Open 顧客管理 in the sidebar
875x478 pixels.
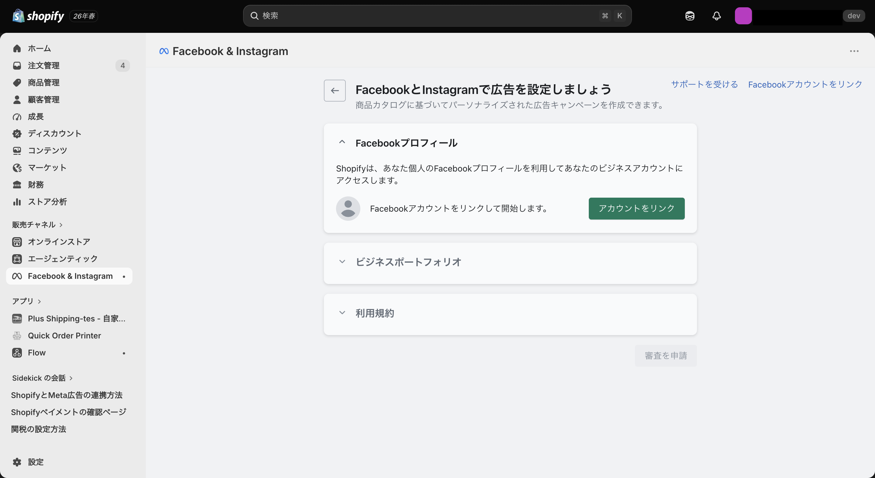(69, 99)
